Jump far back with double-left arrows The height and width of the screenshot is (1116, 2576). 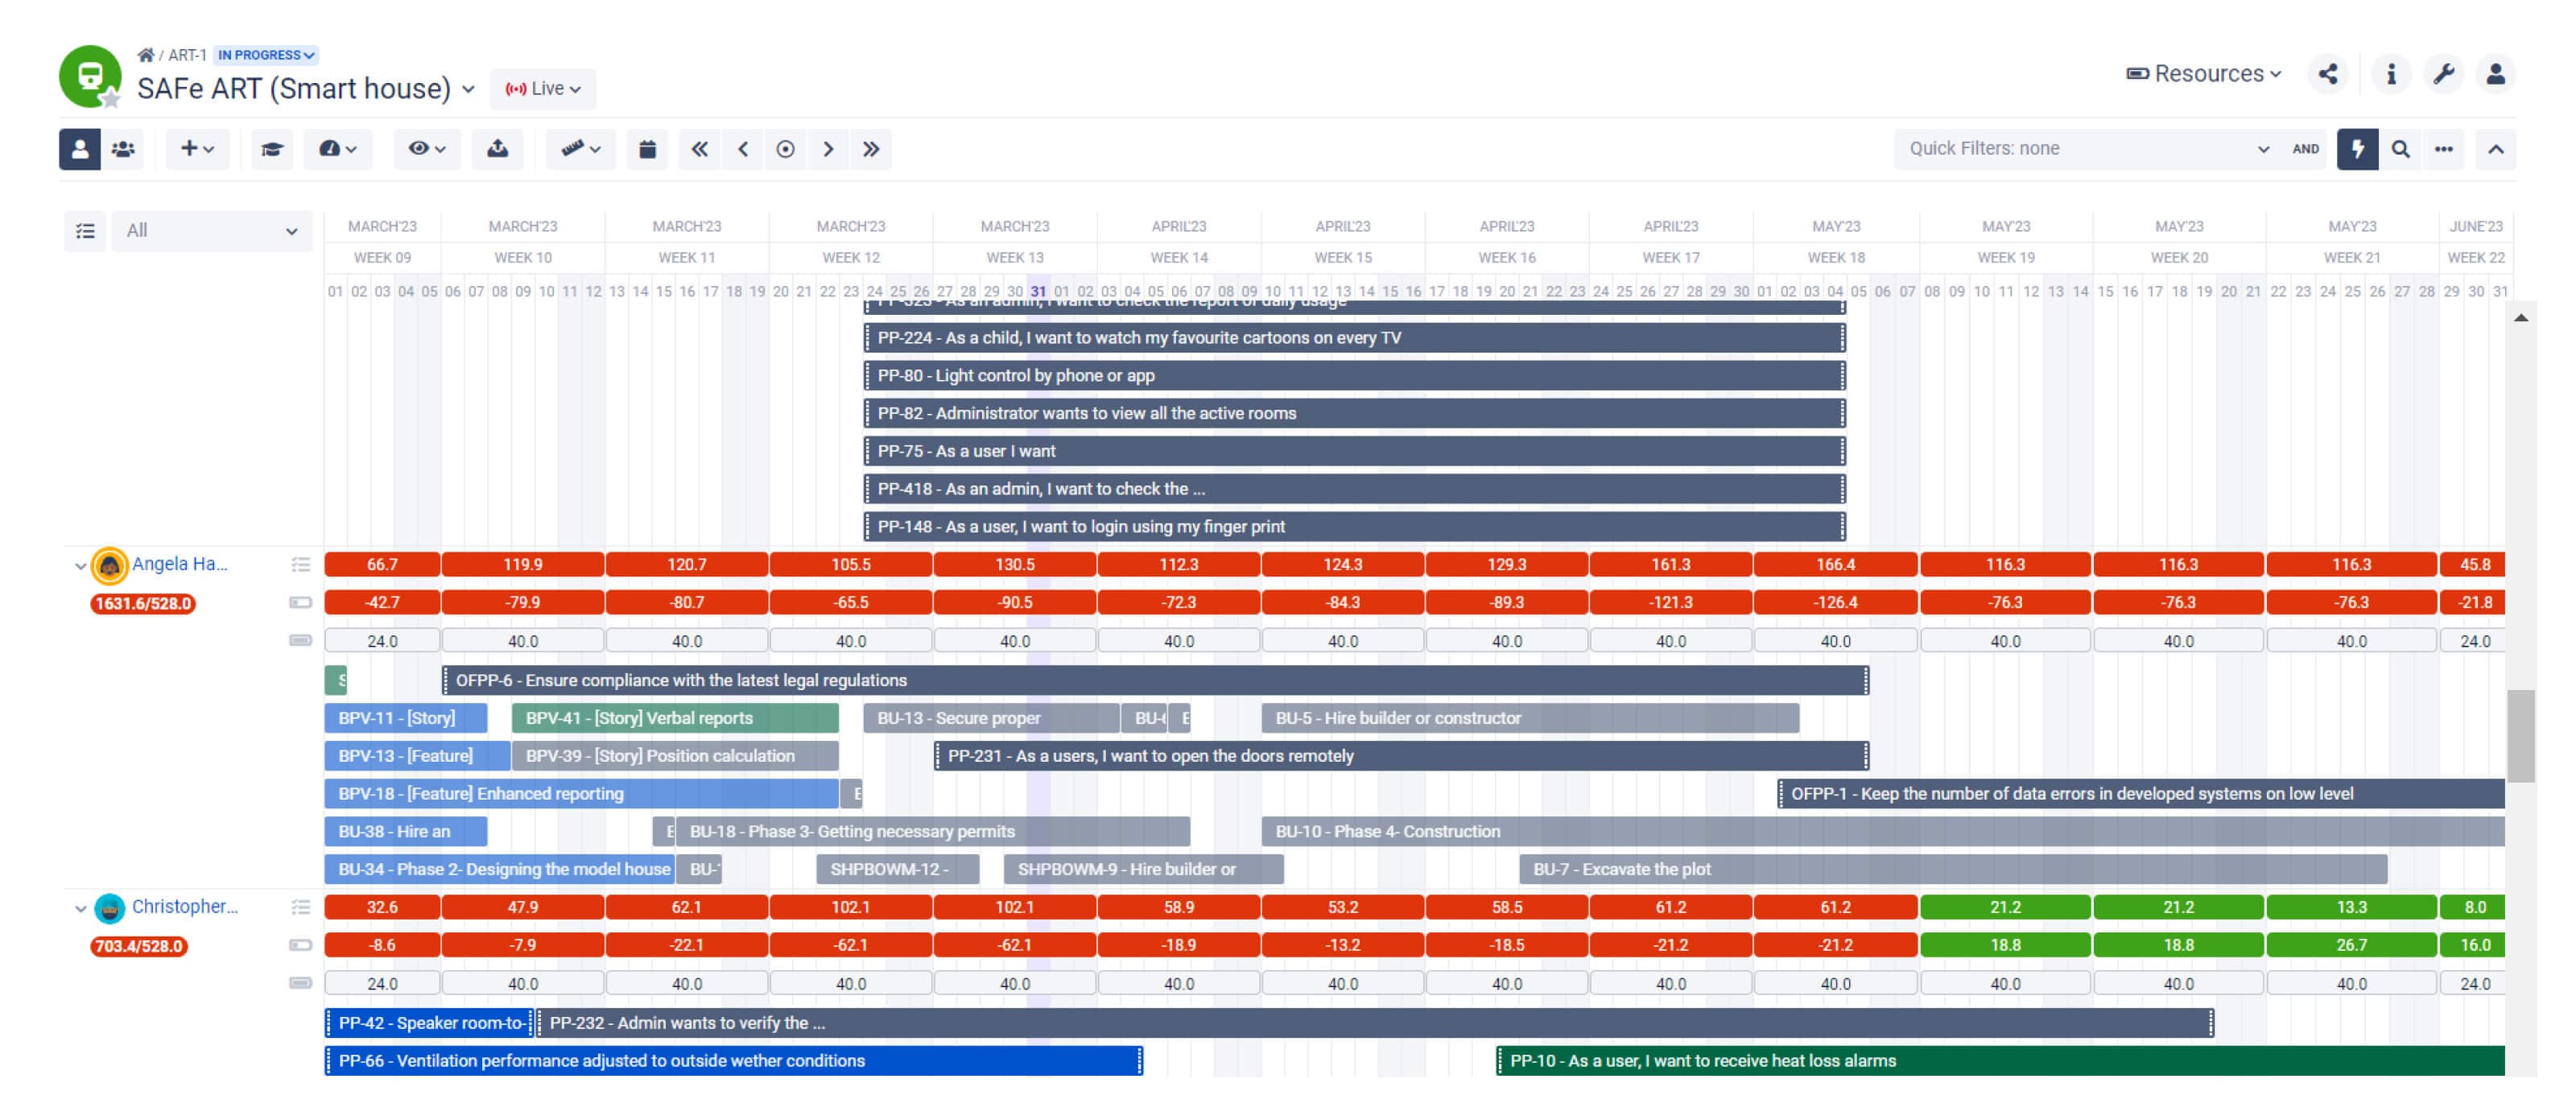pyautogui.click(x=700, y=149)
